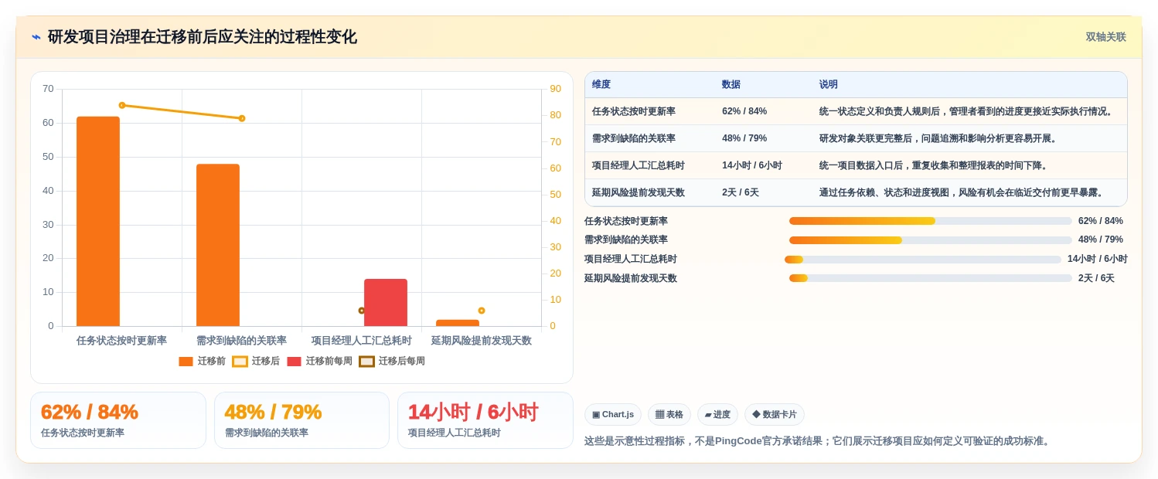
Task: Toggle the 迁移前 legend swatch
Action: coord(186,362)
